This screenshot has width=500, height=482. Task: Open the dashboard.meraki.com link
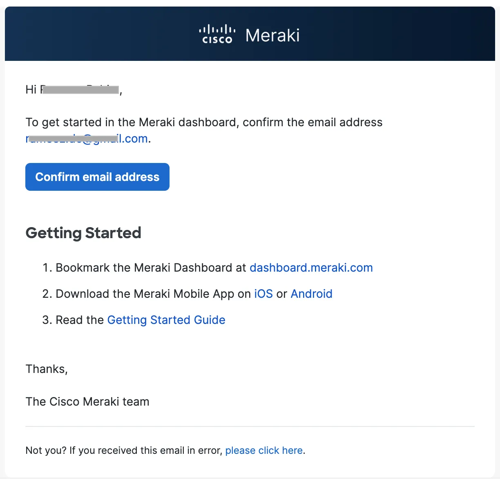click(311, 268)
